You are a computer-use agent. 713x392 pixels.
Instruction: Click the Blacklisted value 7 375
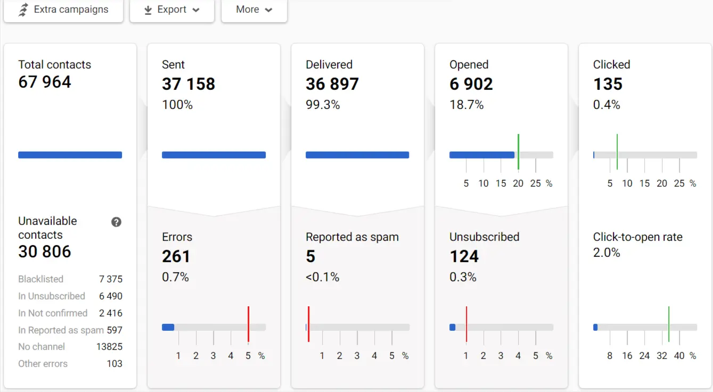pyautogui.click(x=111, y=279)
